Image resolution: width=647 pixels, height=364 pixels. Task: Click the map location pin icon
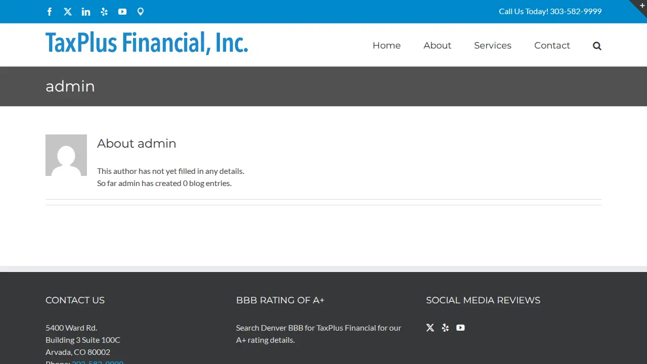(x=141, y=12)
